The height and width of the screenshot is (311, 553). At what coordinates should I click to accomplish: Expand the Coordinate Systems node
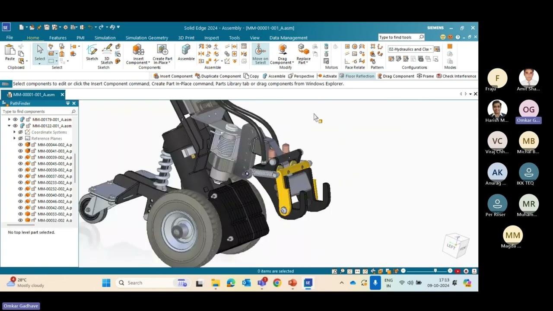(14, 132)
